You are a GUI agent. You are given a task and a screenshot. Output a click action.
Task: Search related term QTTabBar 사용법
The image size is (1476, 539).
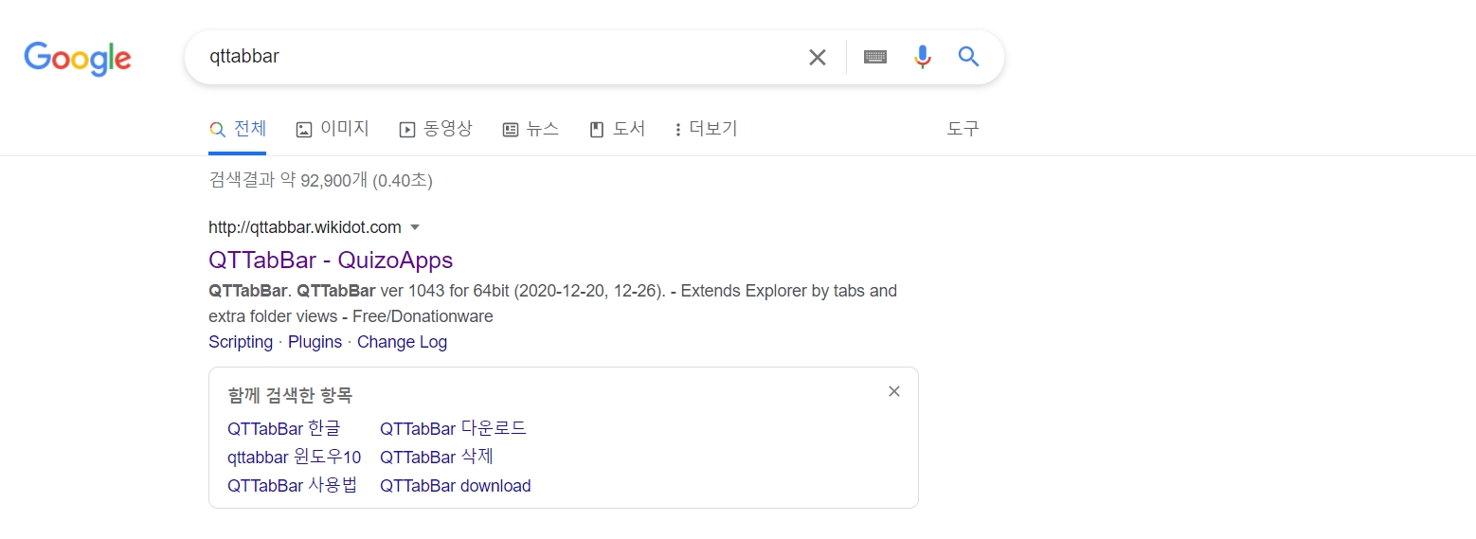(293, 486)
